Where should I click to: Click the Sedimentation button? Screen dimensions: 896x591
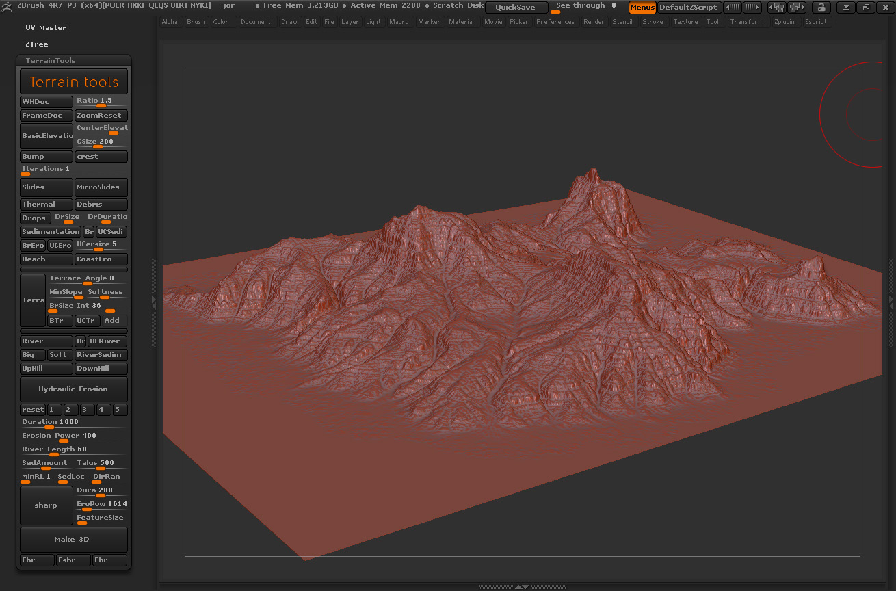pos(51,231)
